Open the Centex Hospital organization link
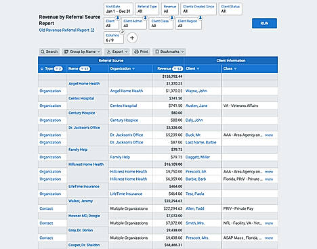Image resolution: width=317 pixels, height=249 pixels. (x=123, y=106)
